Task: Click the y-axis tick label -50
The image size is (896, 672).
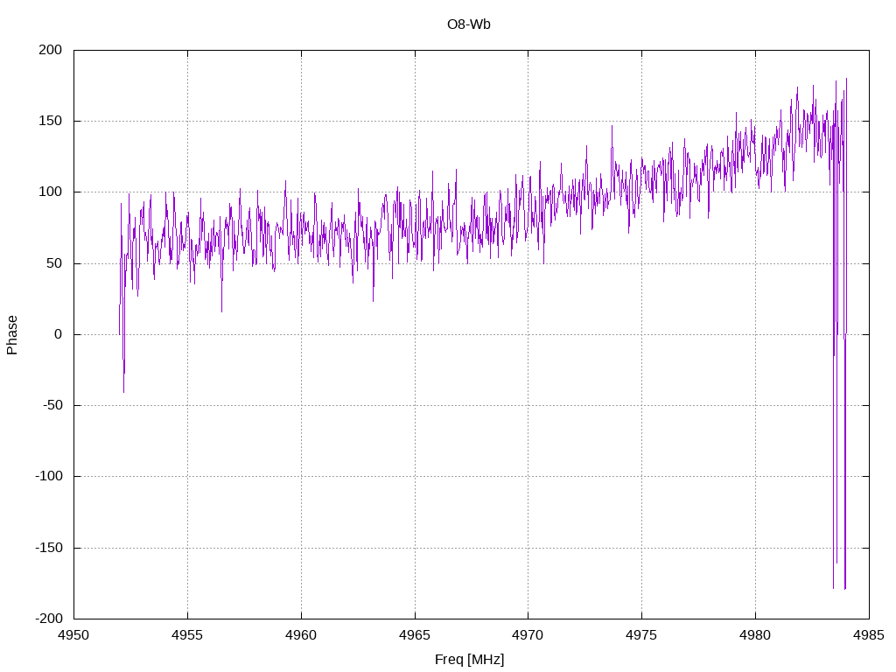Action: point(52,405)
